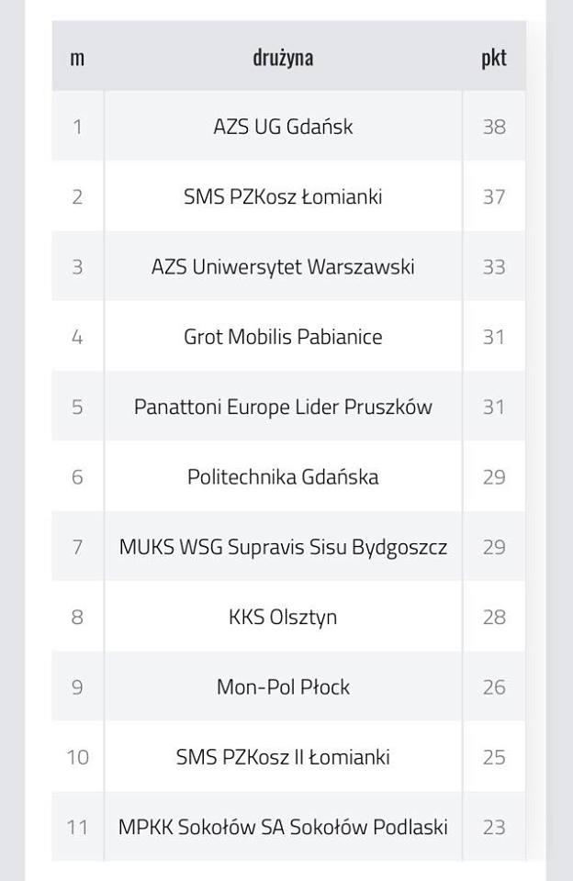Click the 23 points value
Viewport: 573px width, 881px height.
[494, 827]
